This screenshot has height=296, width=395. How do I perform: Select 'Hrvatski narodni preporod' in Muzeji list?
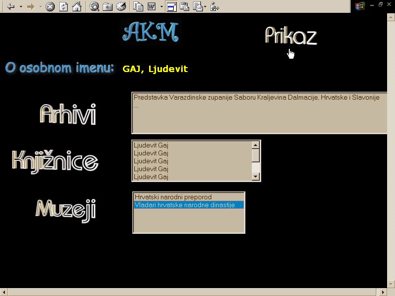pyautogui.click(x=173, y=197)
